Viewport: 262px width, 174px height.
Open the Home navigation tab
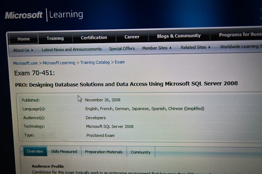pos(24,39)
